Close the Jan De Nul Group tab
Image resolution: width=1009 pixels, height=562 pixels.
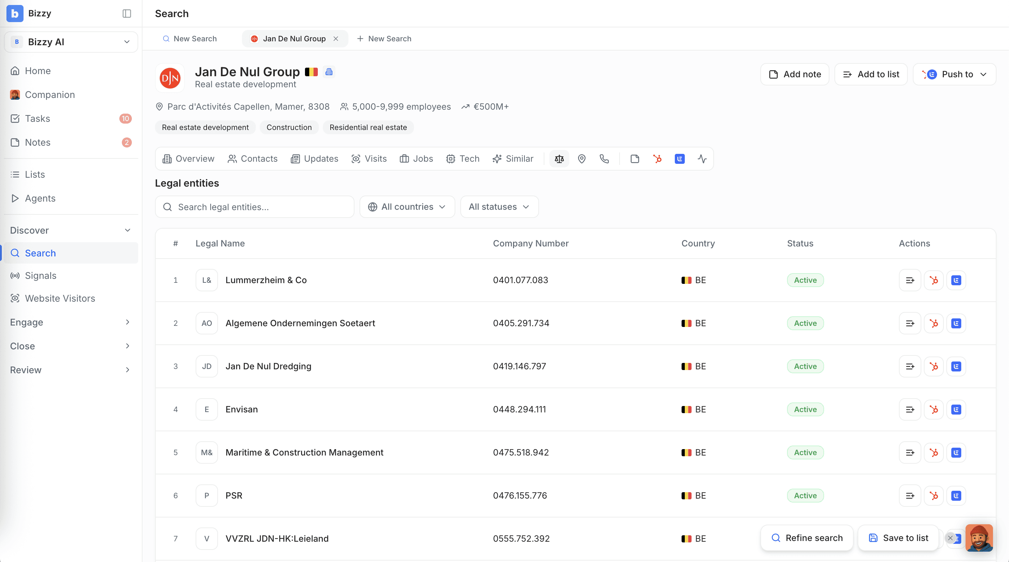(336, 38)
